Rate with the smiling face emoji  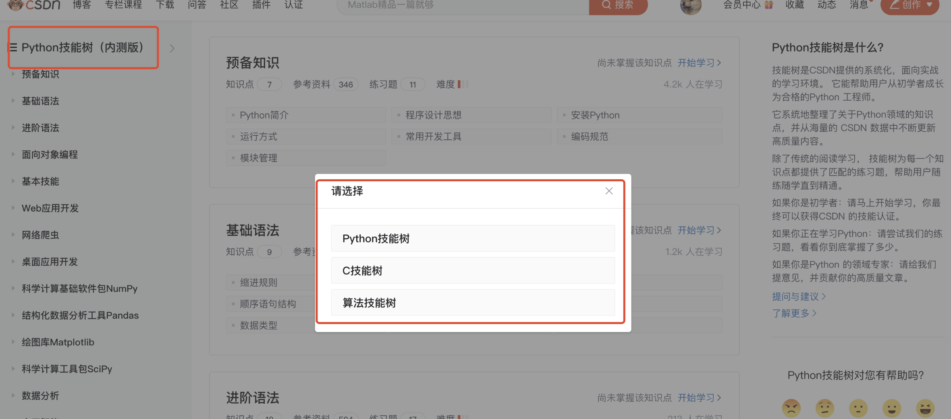click(x=891, y=409)
